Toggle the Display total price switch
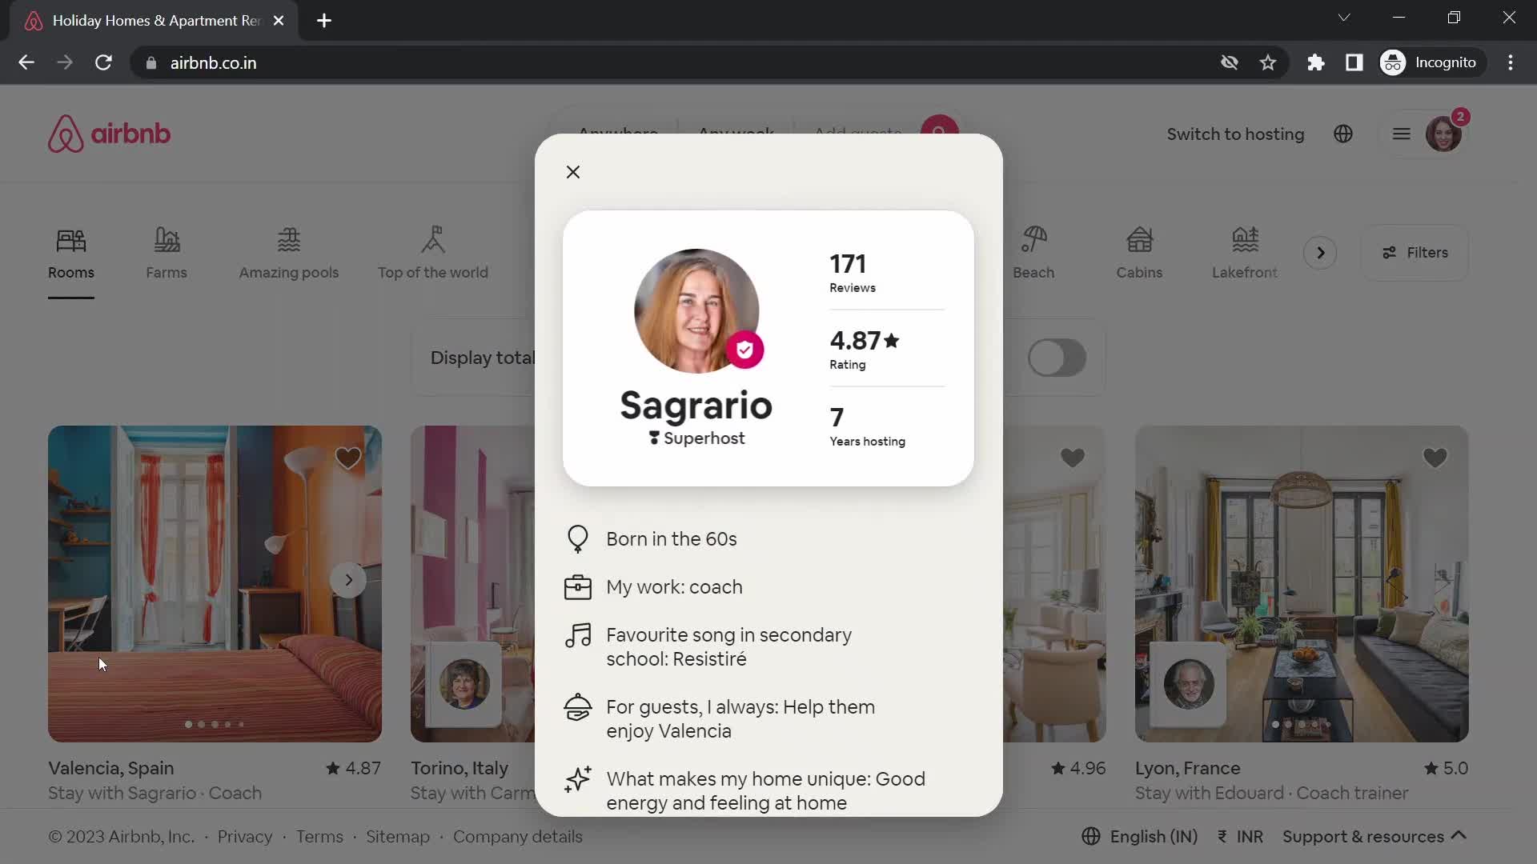 (x=1056, y=358)
